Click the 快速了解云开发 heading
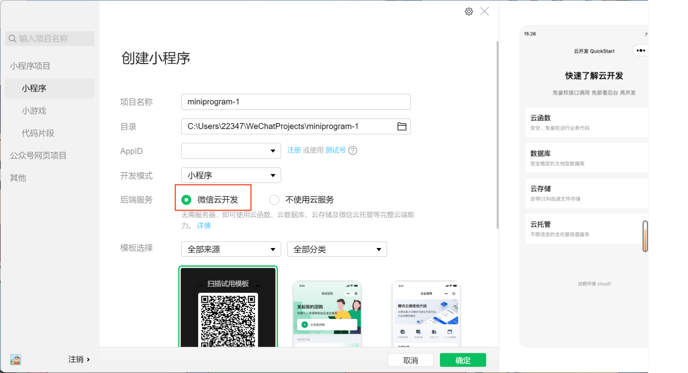The image size is (688, 373). [x=594, y=76]
